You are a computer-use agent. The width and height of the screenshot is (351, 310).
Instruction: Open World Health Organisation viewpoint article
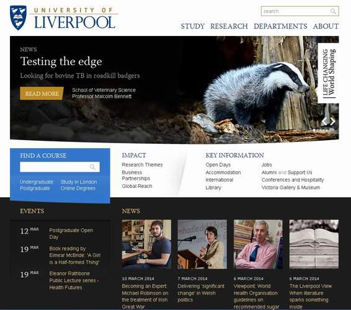(x=256, y=296)
